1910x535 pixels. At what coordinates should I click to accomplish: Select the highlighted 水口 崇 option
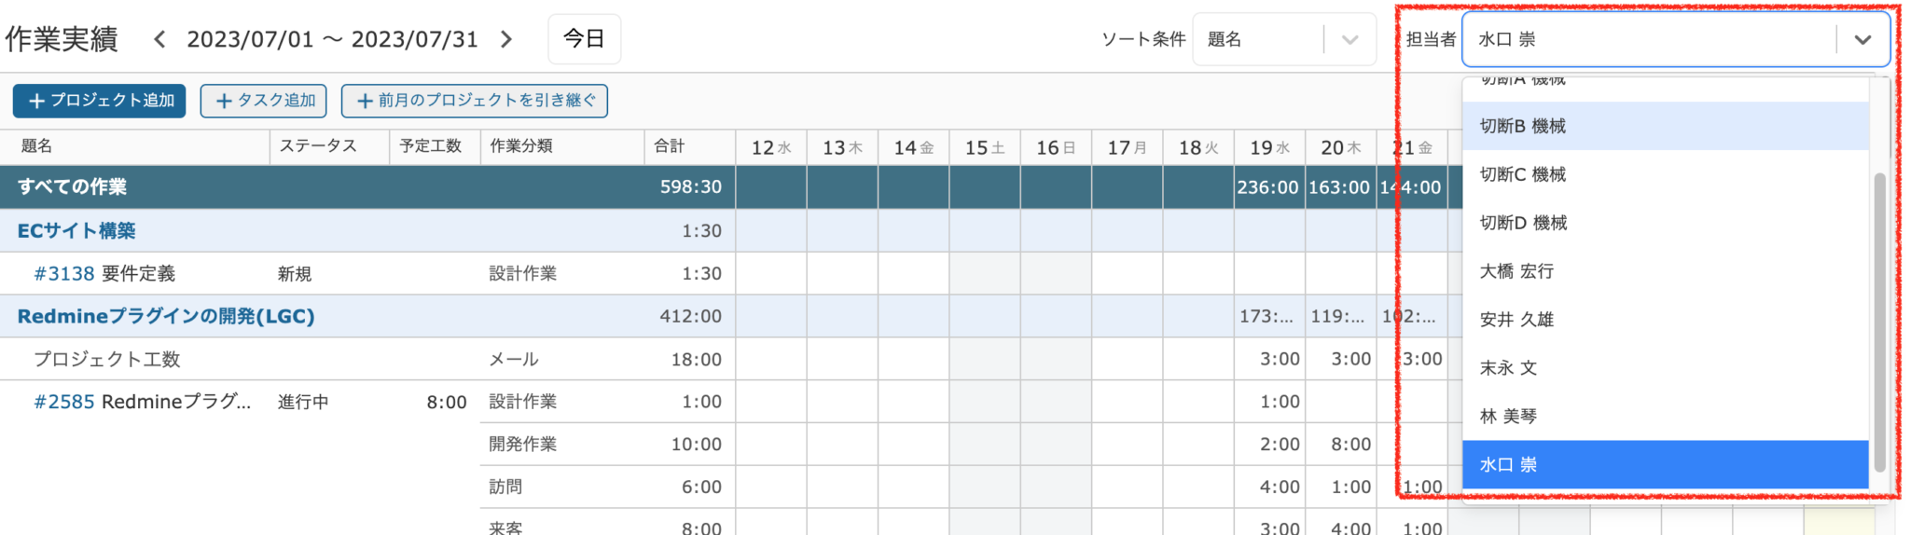(x=1509, y=465)
